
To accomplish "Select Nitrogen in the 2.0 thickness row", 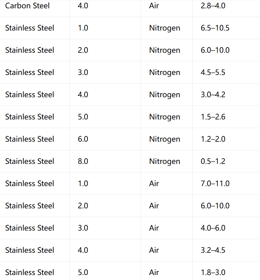I will point(165,50).
